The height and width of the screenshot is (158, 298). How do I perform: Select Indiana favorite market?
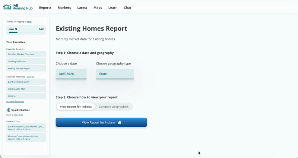pyautogui.click(x=26, y=96)
